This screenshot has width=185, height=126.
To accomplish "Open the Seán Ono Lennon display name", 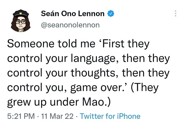I will [73, 13].
